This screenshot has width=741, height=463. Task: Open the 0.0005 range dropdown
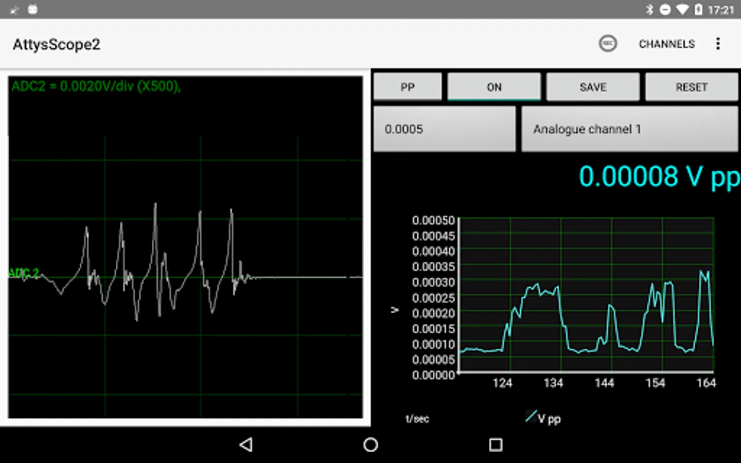tap(445, 129)
